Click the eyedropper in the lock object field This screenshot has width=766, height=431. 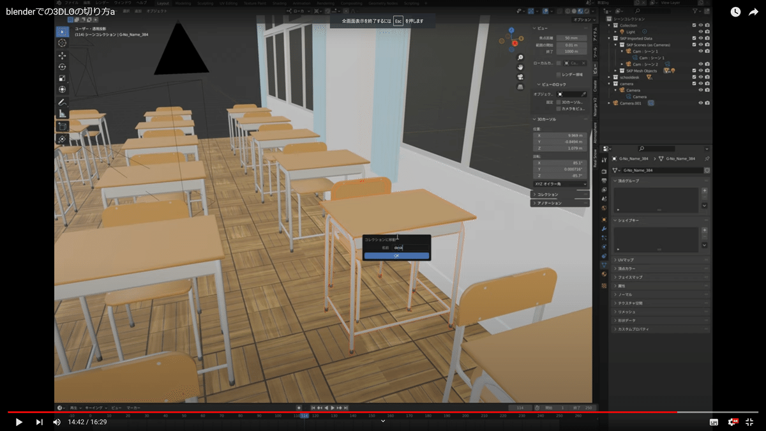click(583, 94)
